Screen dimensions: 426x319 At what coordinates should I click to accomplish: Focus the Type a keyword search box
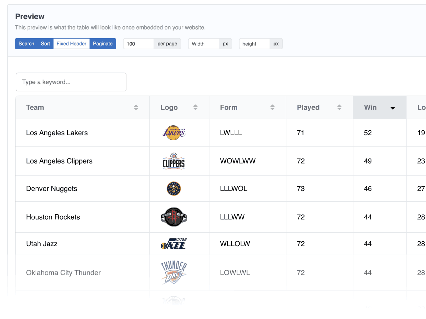coord(71,82)
